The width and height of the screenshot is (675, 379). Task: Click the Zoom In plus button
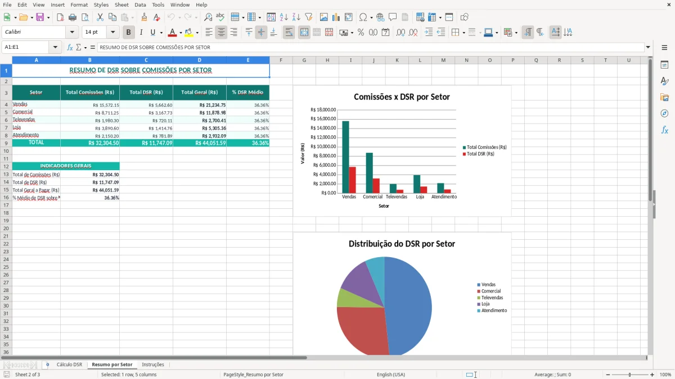[x=652, y=375]
